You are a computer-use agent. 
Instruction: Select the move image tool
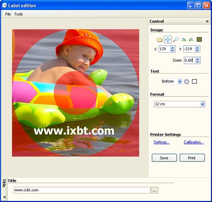tap(168, 40)
